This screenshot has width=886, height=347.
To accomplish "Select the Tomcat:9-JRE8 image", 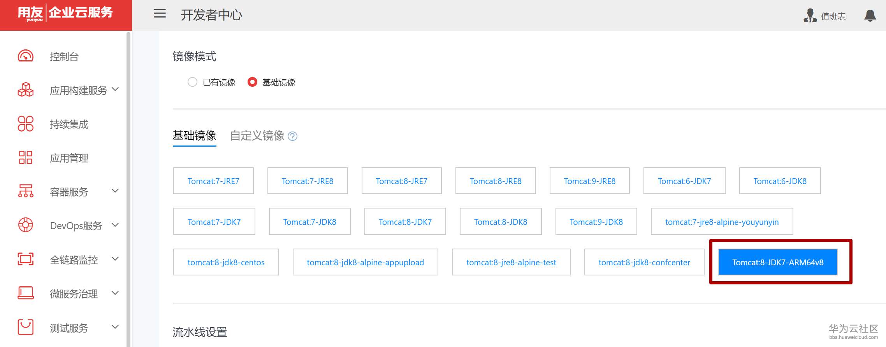I will click(x=590, y=181).
